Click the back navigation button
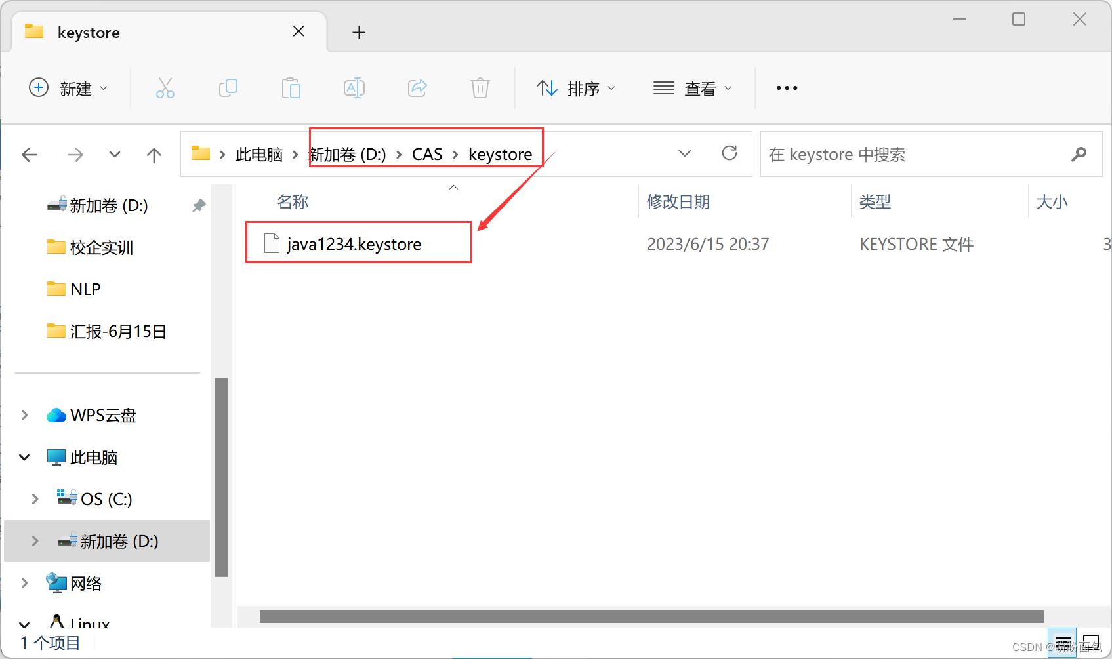1112x659 pixels. coord(30,154)
